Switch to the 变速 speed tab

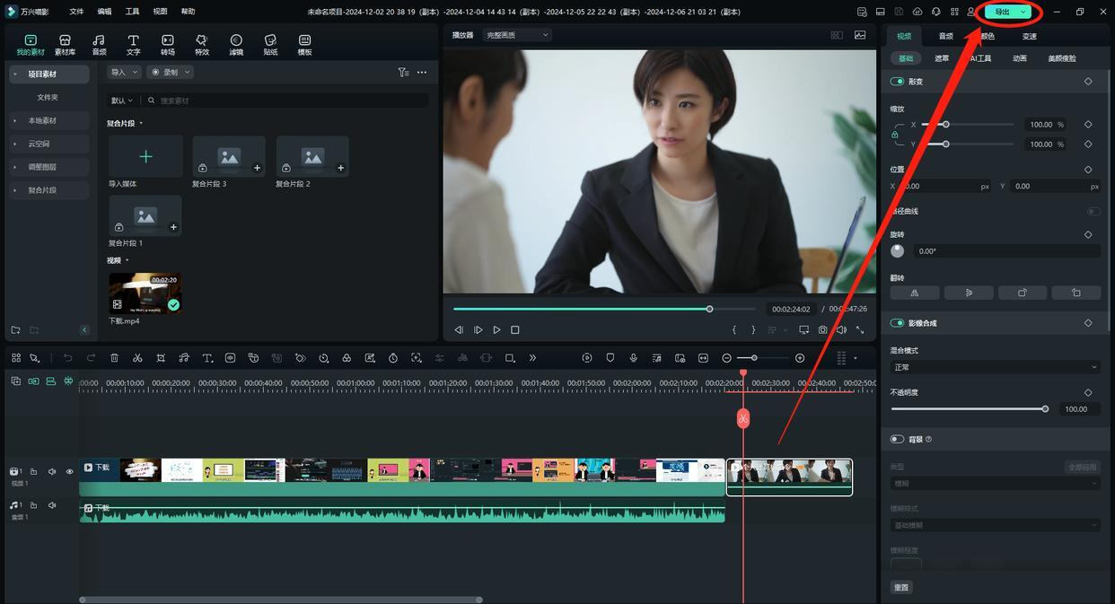pos(1029,36)
